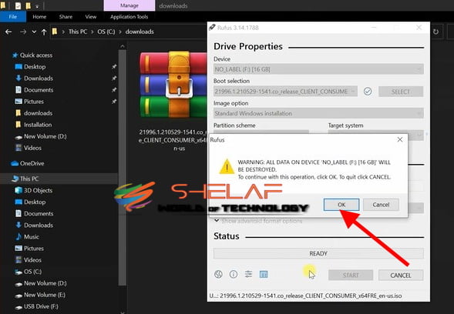Viewport: 454px width, 314px height.
Task: Open Pictures under Quick access
Action: point(34,102)
